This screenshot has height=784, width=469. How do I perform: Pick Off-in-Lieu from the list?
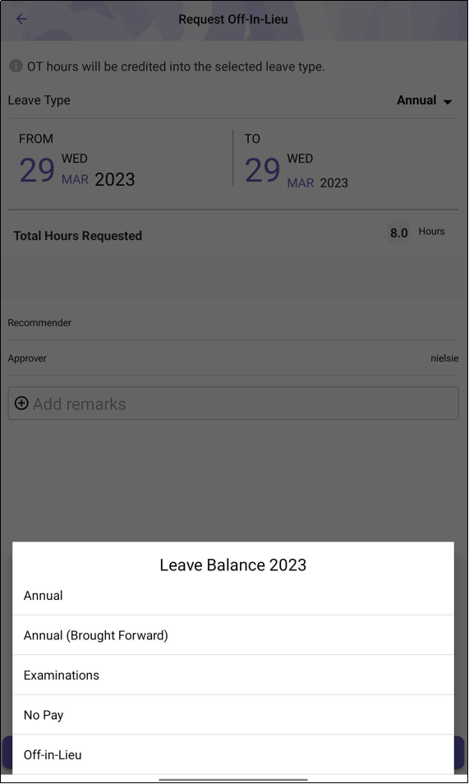233,754
